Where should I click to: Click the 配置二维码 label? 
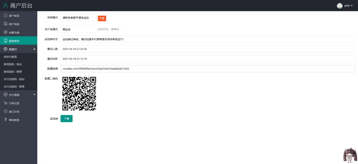(x=51, y=79)
